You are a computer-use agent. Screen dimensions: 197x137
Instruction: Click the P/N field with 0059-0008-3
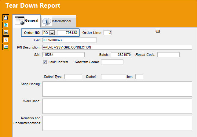pos(70,40)
